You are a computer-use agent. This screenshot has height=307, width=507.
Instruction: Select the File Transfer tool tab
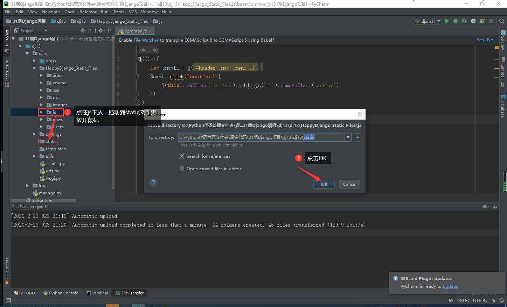tap(130, 293)
